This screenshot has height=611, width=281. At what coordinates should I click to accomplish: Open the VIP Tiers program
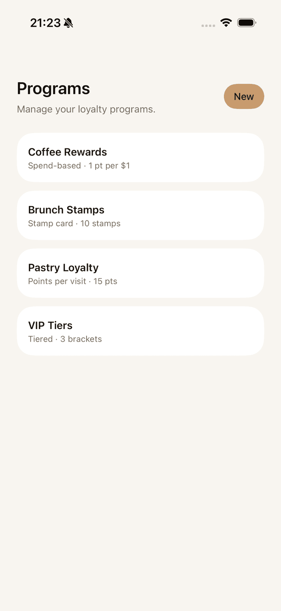[140, 331]
